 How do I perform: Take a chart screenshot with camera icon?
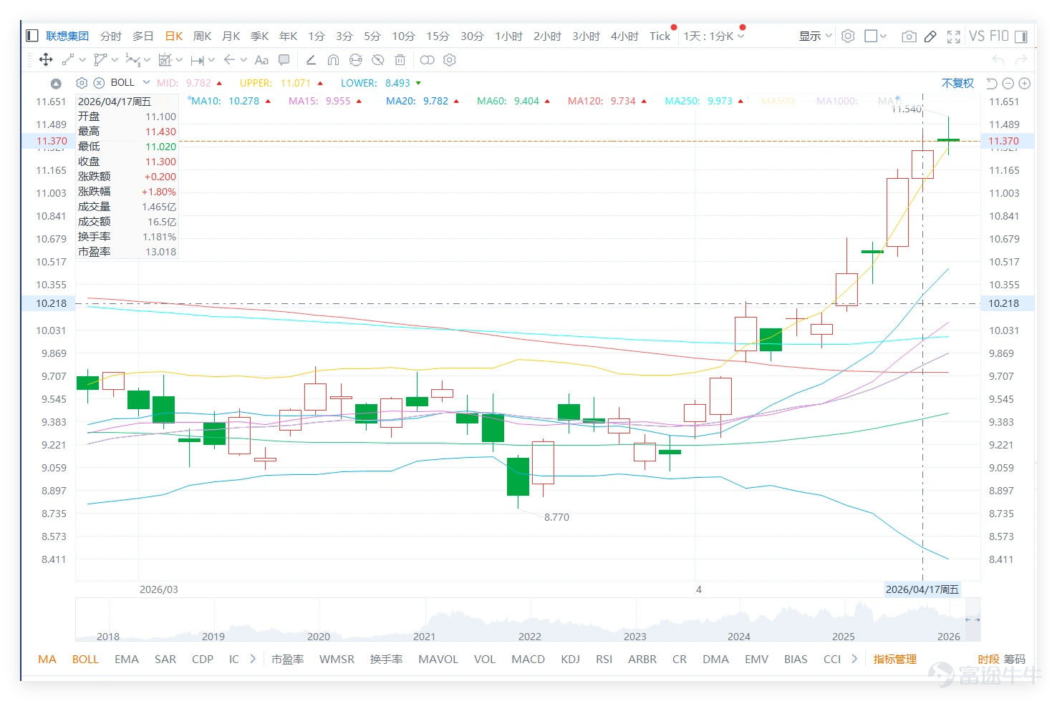(909, 36)
